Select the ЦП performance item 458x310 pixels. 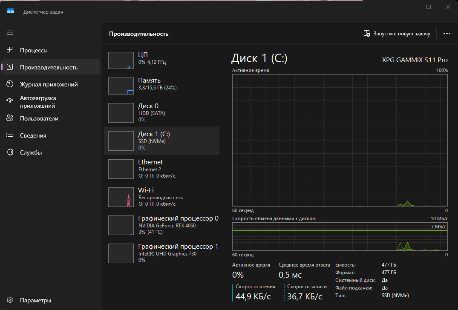pyautogui.click(x=161, y=60)
